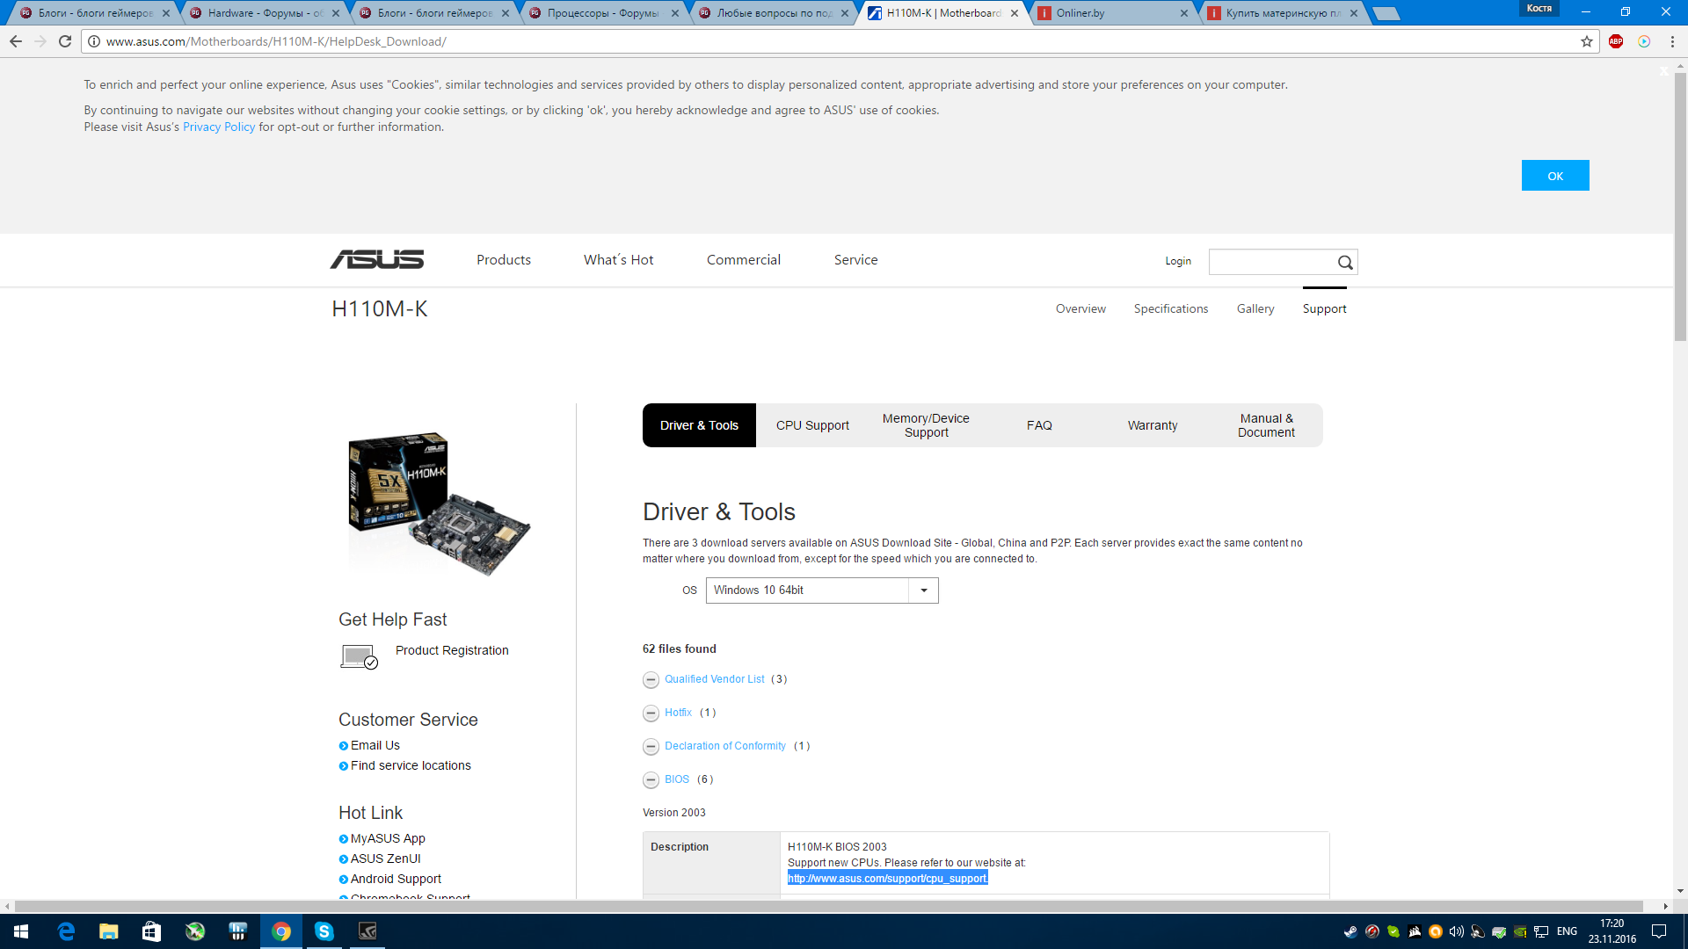
Task: Open the Action Center notifications icon
Action: [x=1659, y=931]
